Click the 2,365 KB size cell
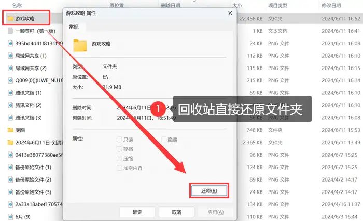This screenshot has width=363, height=221. [253, 143]
